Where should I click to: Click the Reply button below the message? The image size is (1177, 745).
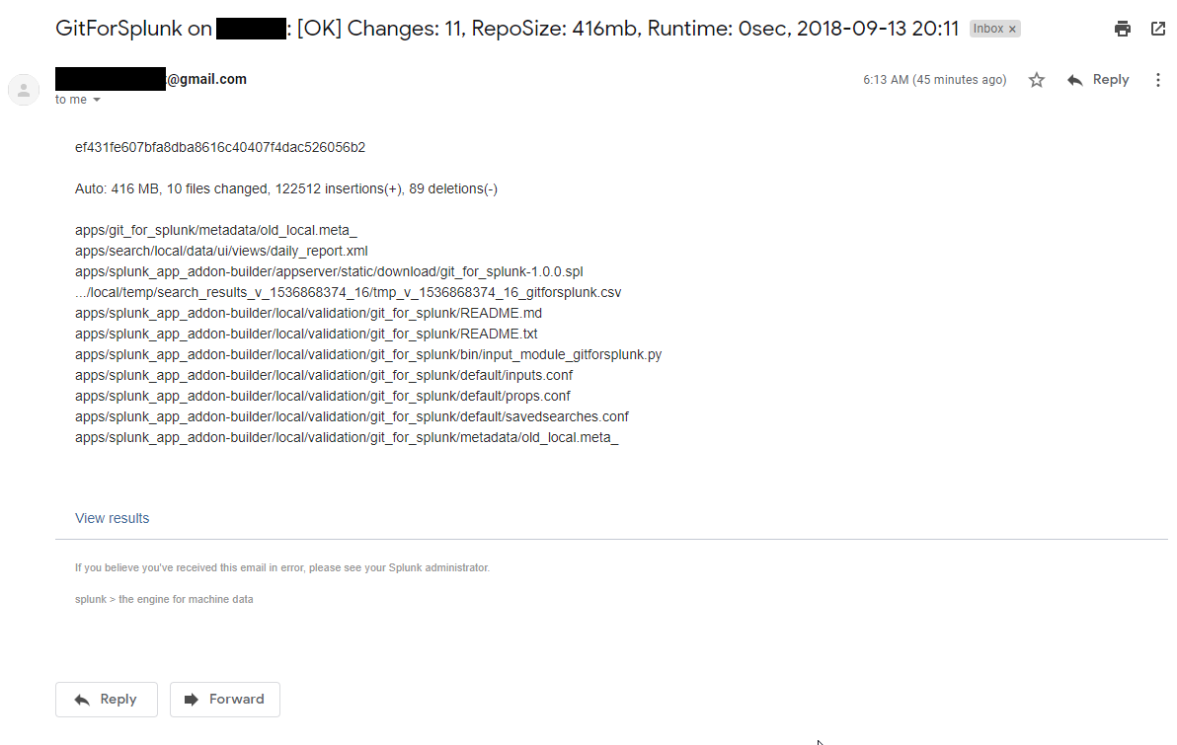point(107,700)
